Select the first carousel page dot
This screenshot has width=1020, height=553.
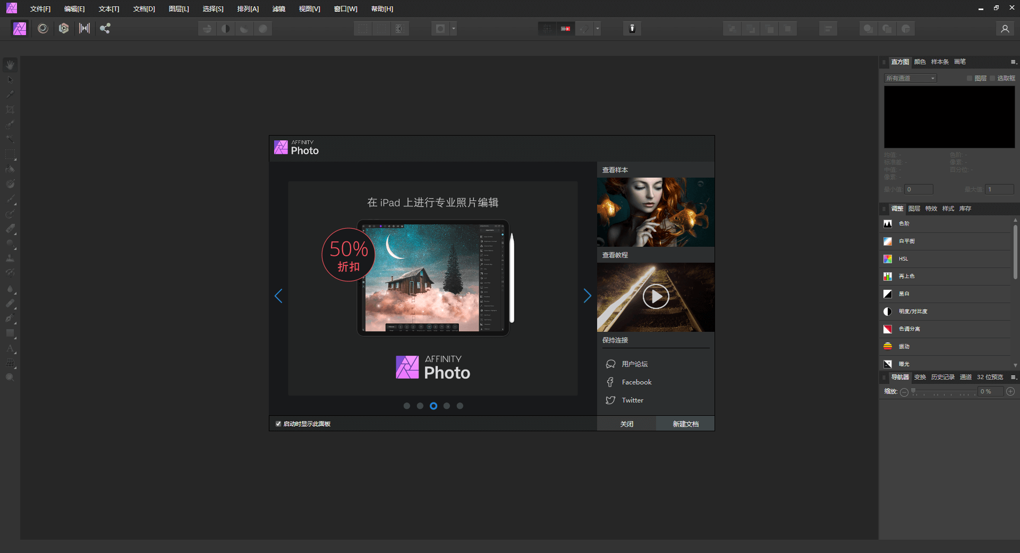pyautogui.click(x=407, y=406)
